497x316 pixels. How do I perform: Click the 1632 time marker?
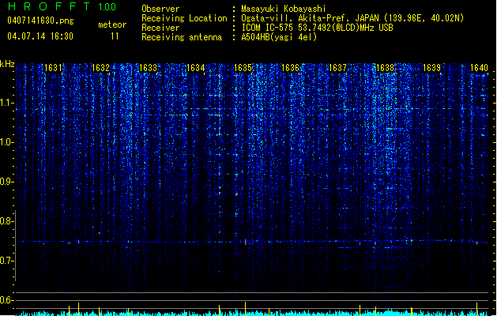100,68
